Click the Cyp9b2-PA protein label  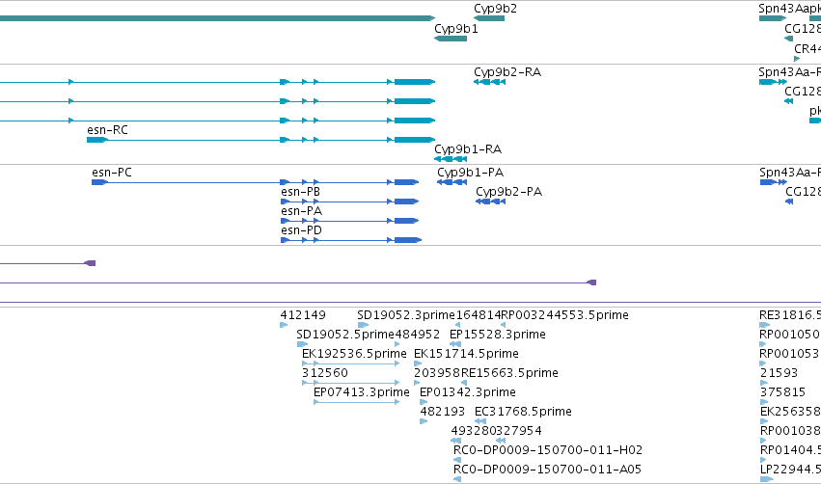pos(509,192)
